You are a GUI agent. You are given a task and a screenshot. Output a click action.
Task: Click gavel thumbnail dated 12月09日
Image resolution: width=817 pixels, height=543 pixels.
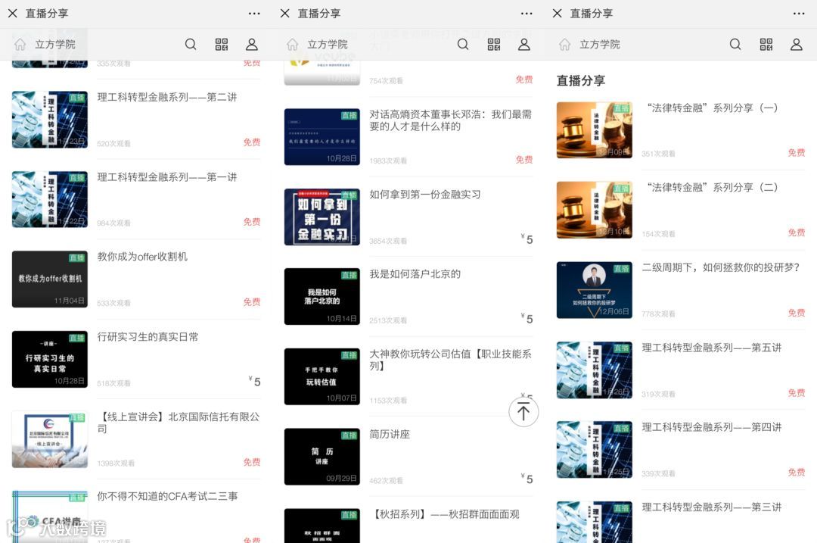(595, 130)
